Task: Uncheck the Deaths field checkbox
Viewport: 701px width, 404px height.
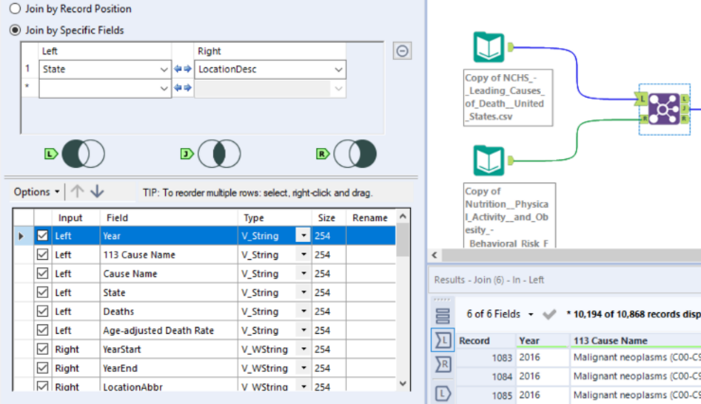Action: pyautogui.click(x=42, y=311)
